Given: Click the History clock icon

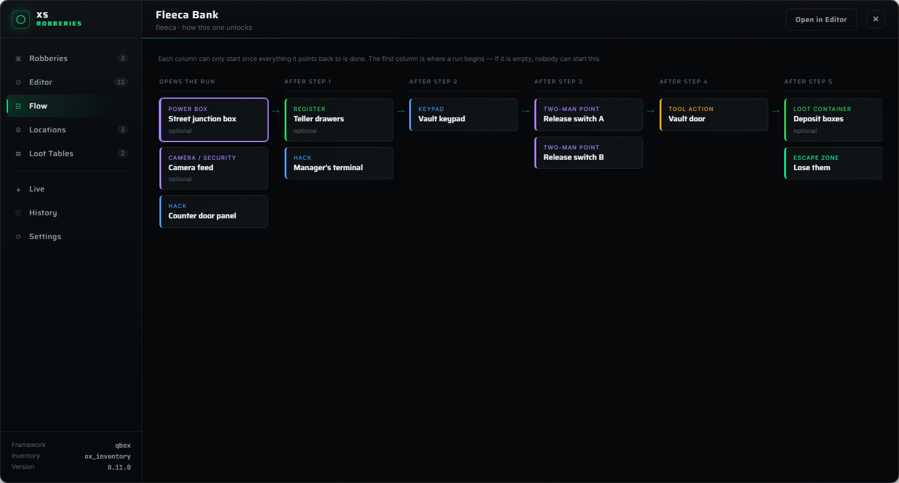Looking at the screenshot, I should (x=18, y=213).
